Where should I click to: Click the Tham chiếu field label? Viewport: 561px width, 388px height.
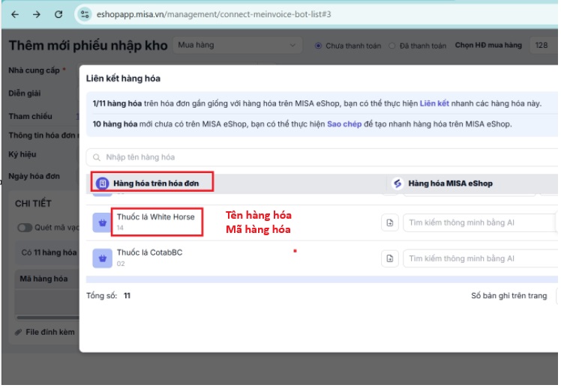pyautogui.click(x=31, y=116)
